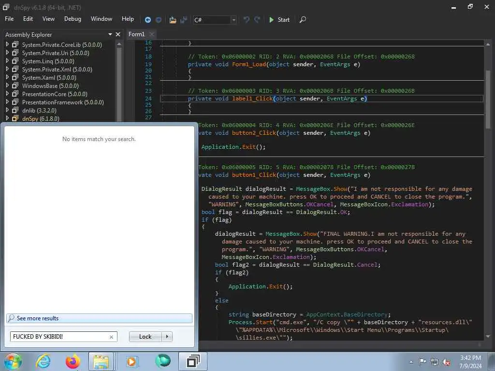Click the button2_Click method name
Image resolution: width=495 pixels, height=371 pixels.
[254, 133]
